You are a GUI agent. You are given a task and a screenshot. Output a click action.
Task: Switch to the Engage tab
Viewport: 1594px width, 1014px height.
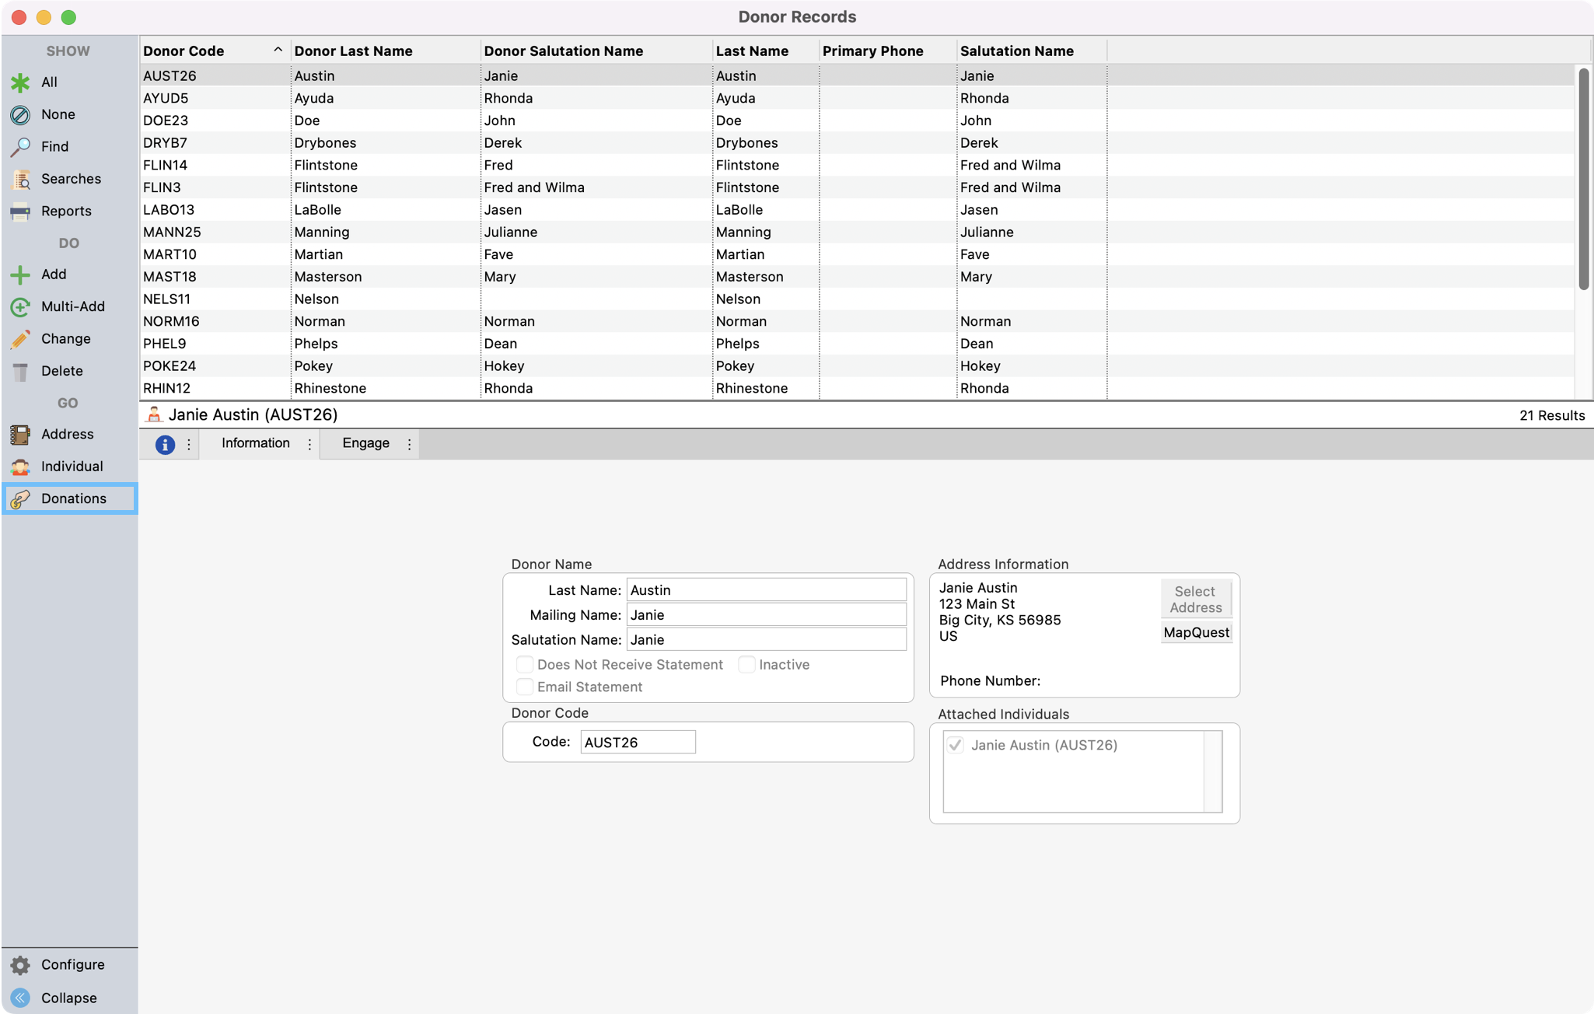click(x=365, y=443)
